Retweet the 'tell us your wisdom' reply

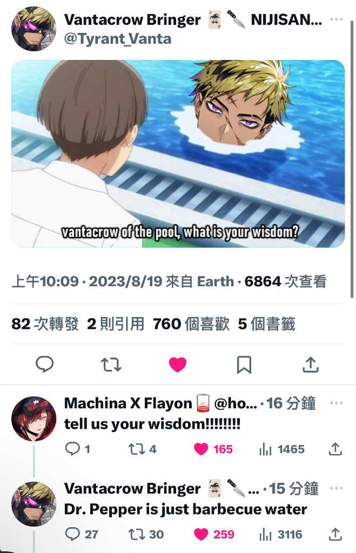pos(142,449)
